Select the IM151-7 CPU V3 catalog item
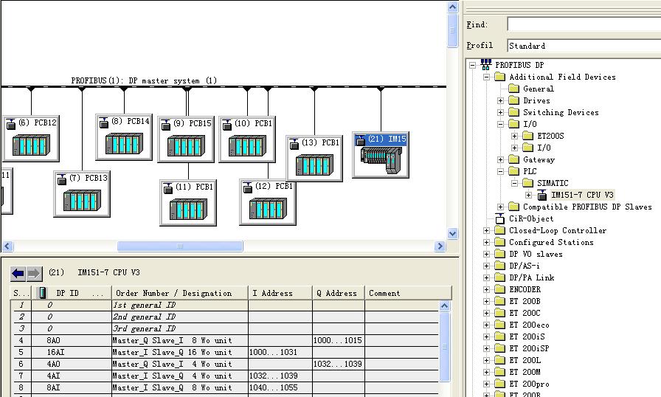The height and width of the screenshot is (397, 661). point(582,195)
